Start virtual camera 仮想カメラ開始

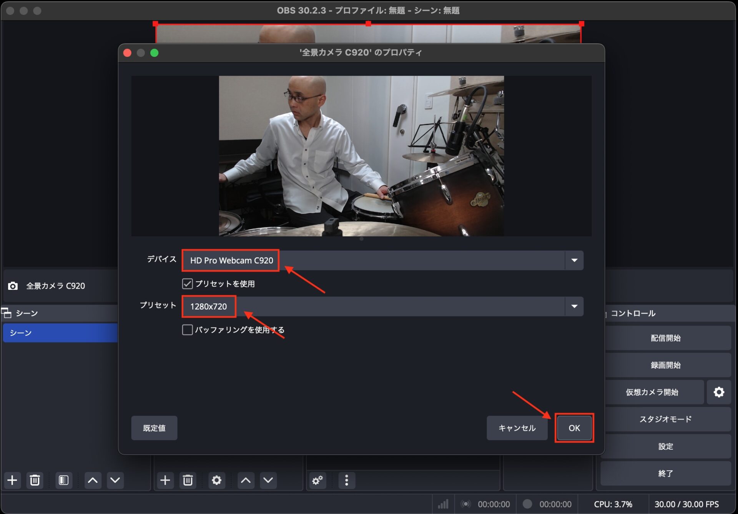point(652,392)
